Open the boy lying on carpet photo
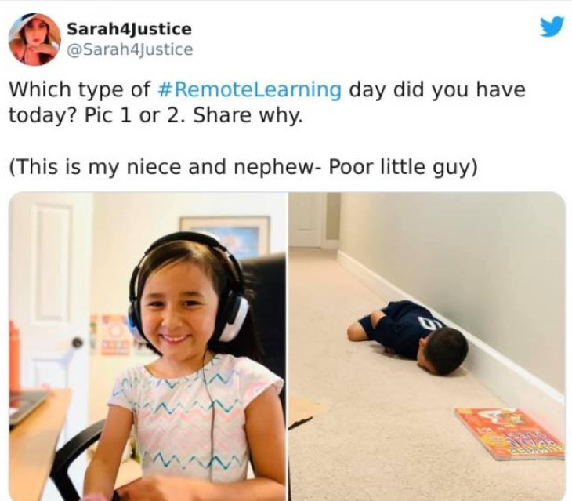Viewport: 572px width, 501px height. point(427,346)
